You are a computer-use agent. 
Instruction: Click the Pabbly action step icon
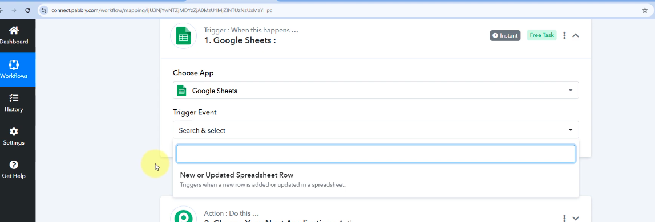point(183,215)
